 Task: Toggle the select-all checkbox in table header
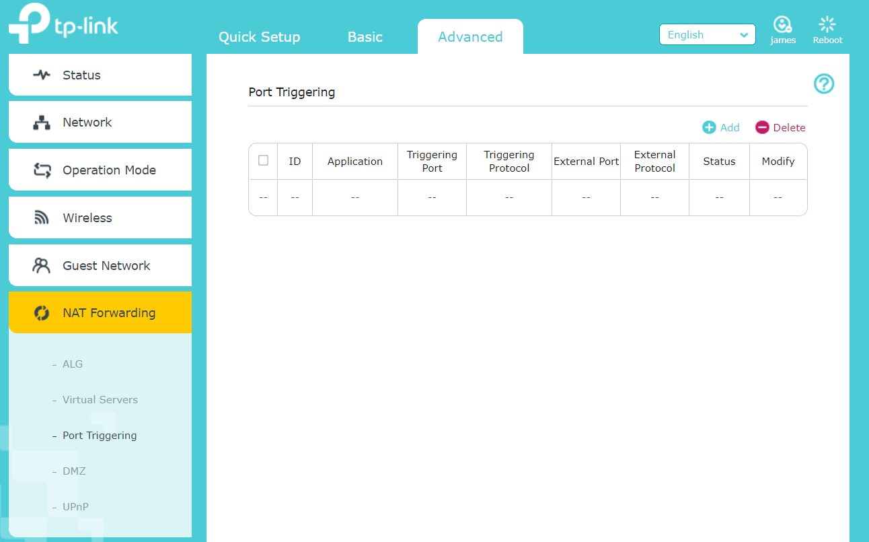264,160
